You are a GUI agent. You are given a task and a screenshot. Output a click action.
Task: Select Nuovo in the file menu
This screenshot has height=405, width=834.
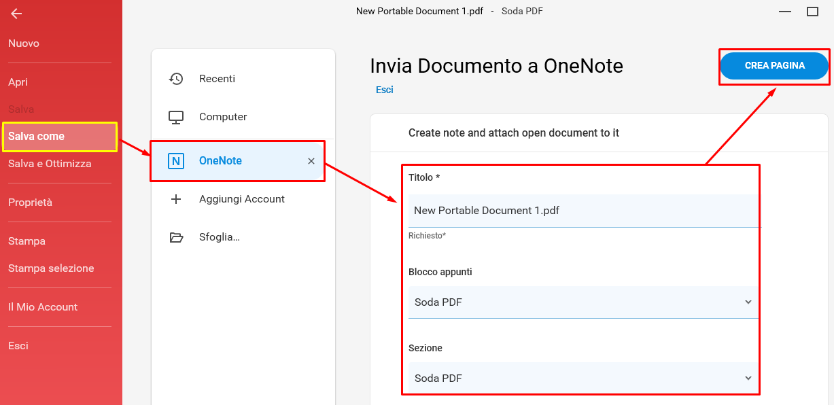coord(24,43)
